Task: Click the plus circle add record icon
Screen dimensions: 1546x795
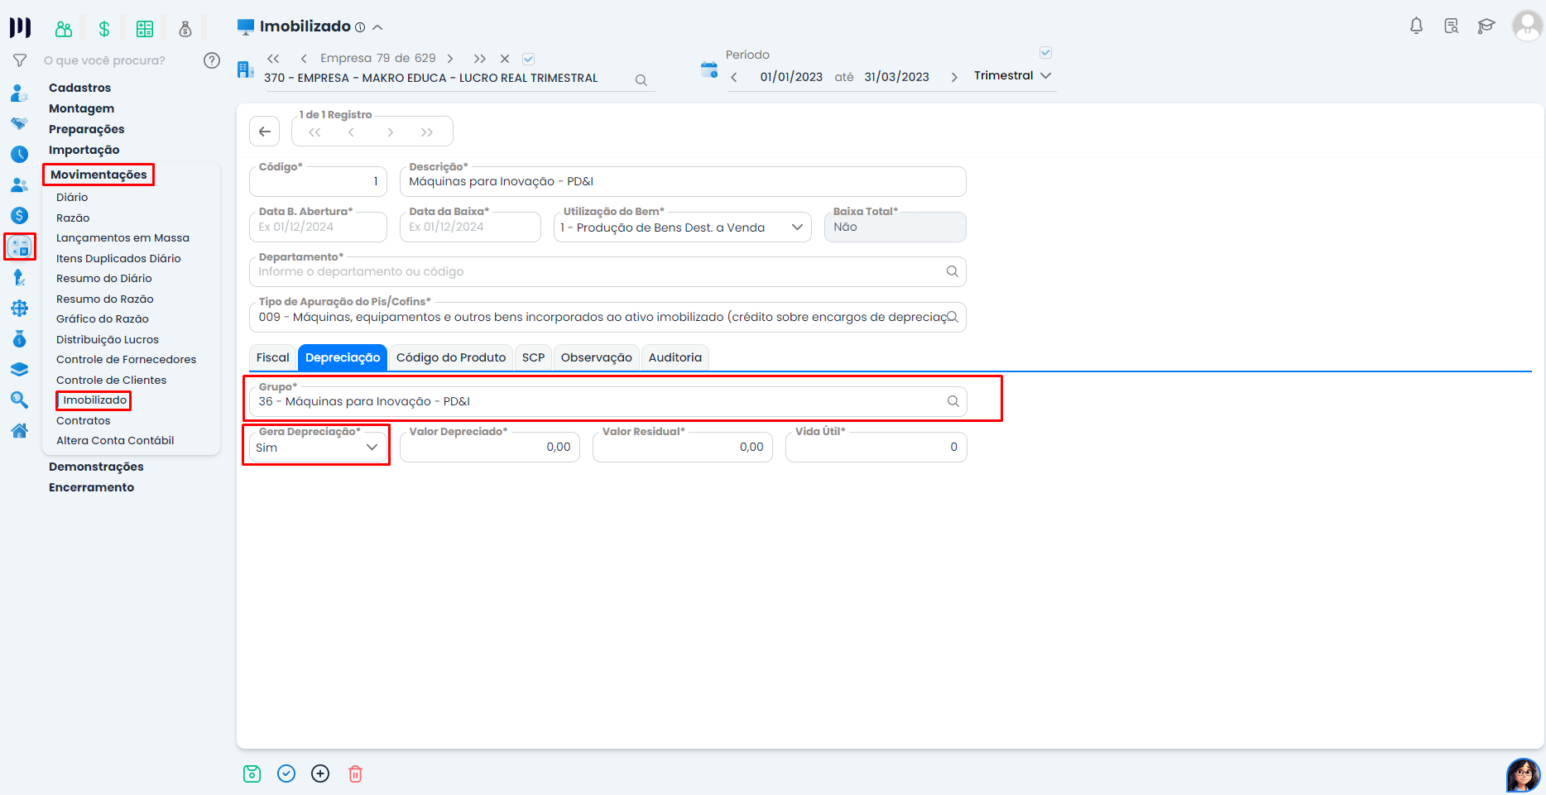Action: (x=320, y=773)
